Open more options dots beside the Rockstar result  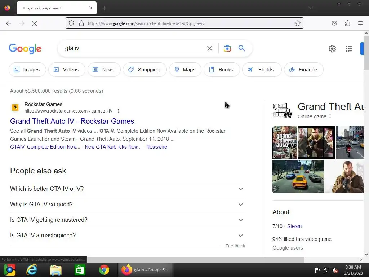(118, 111)
